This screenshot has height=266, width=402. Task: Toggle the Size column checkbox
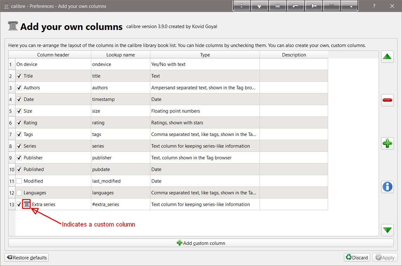click(19, 111)
